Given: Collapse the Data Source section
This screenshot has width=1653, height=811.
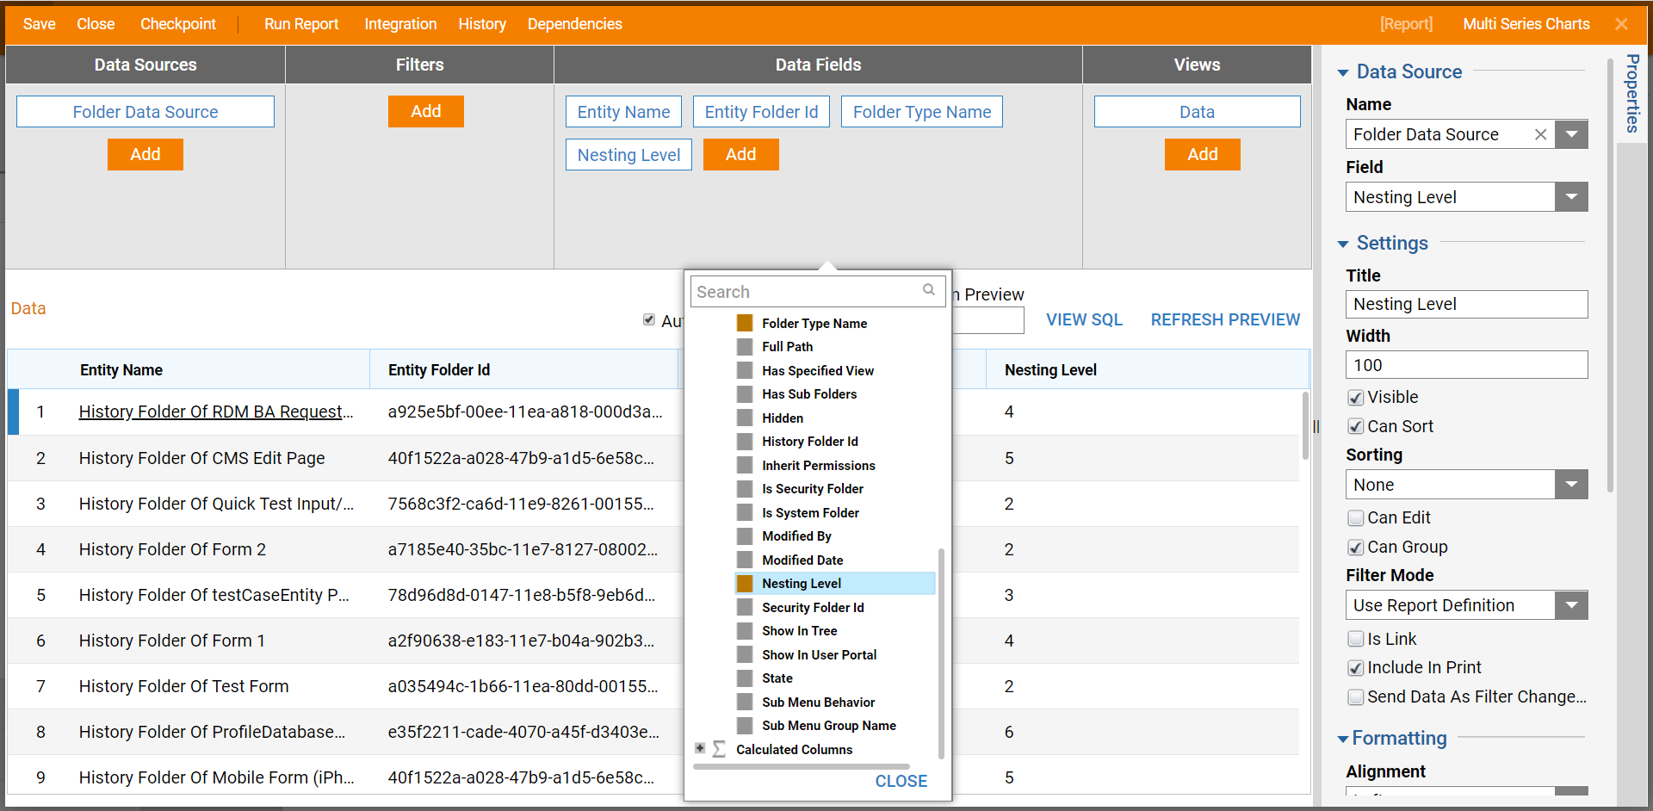Looking at the screenshot, I should [1343, 72].
